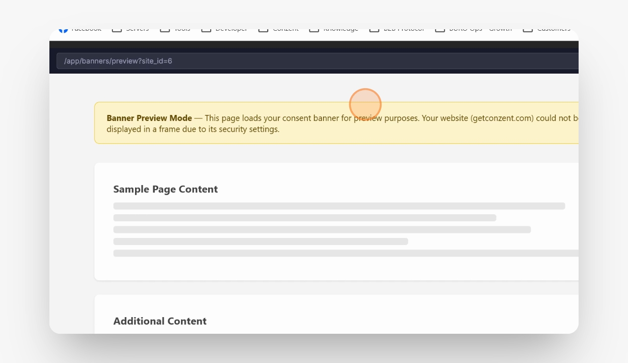Open the Customers bookmark folder
The width and height of the screenshot is (628, 363).
546,29
